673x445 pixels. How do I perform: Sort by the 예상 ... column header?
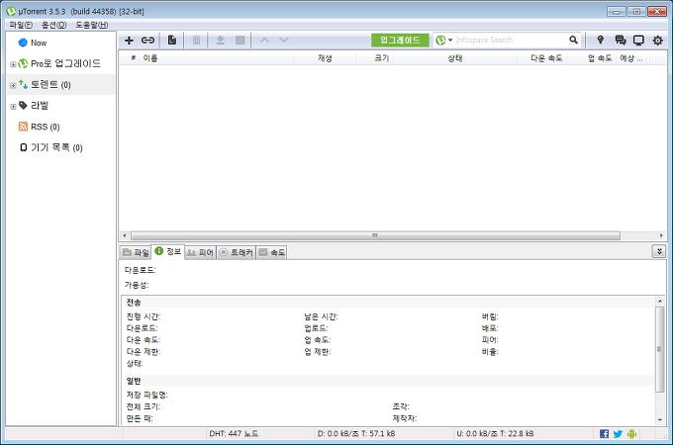[633, 58]
